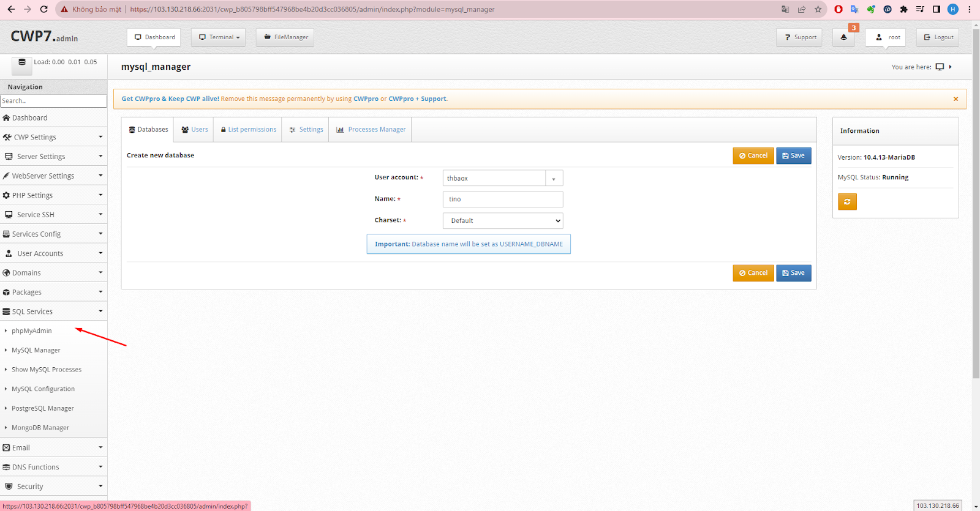Open the Processes Manager tab
Viewport: 980px width, 511px height.
[371, 130]
